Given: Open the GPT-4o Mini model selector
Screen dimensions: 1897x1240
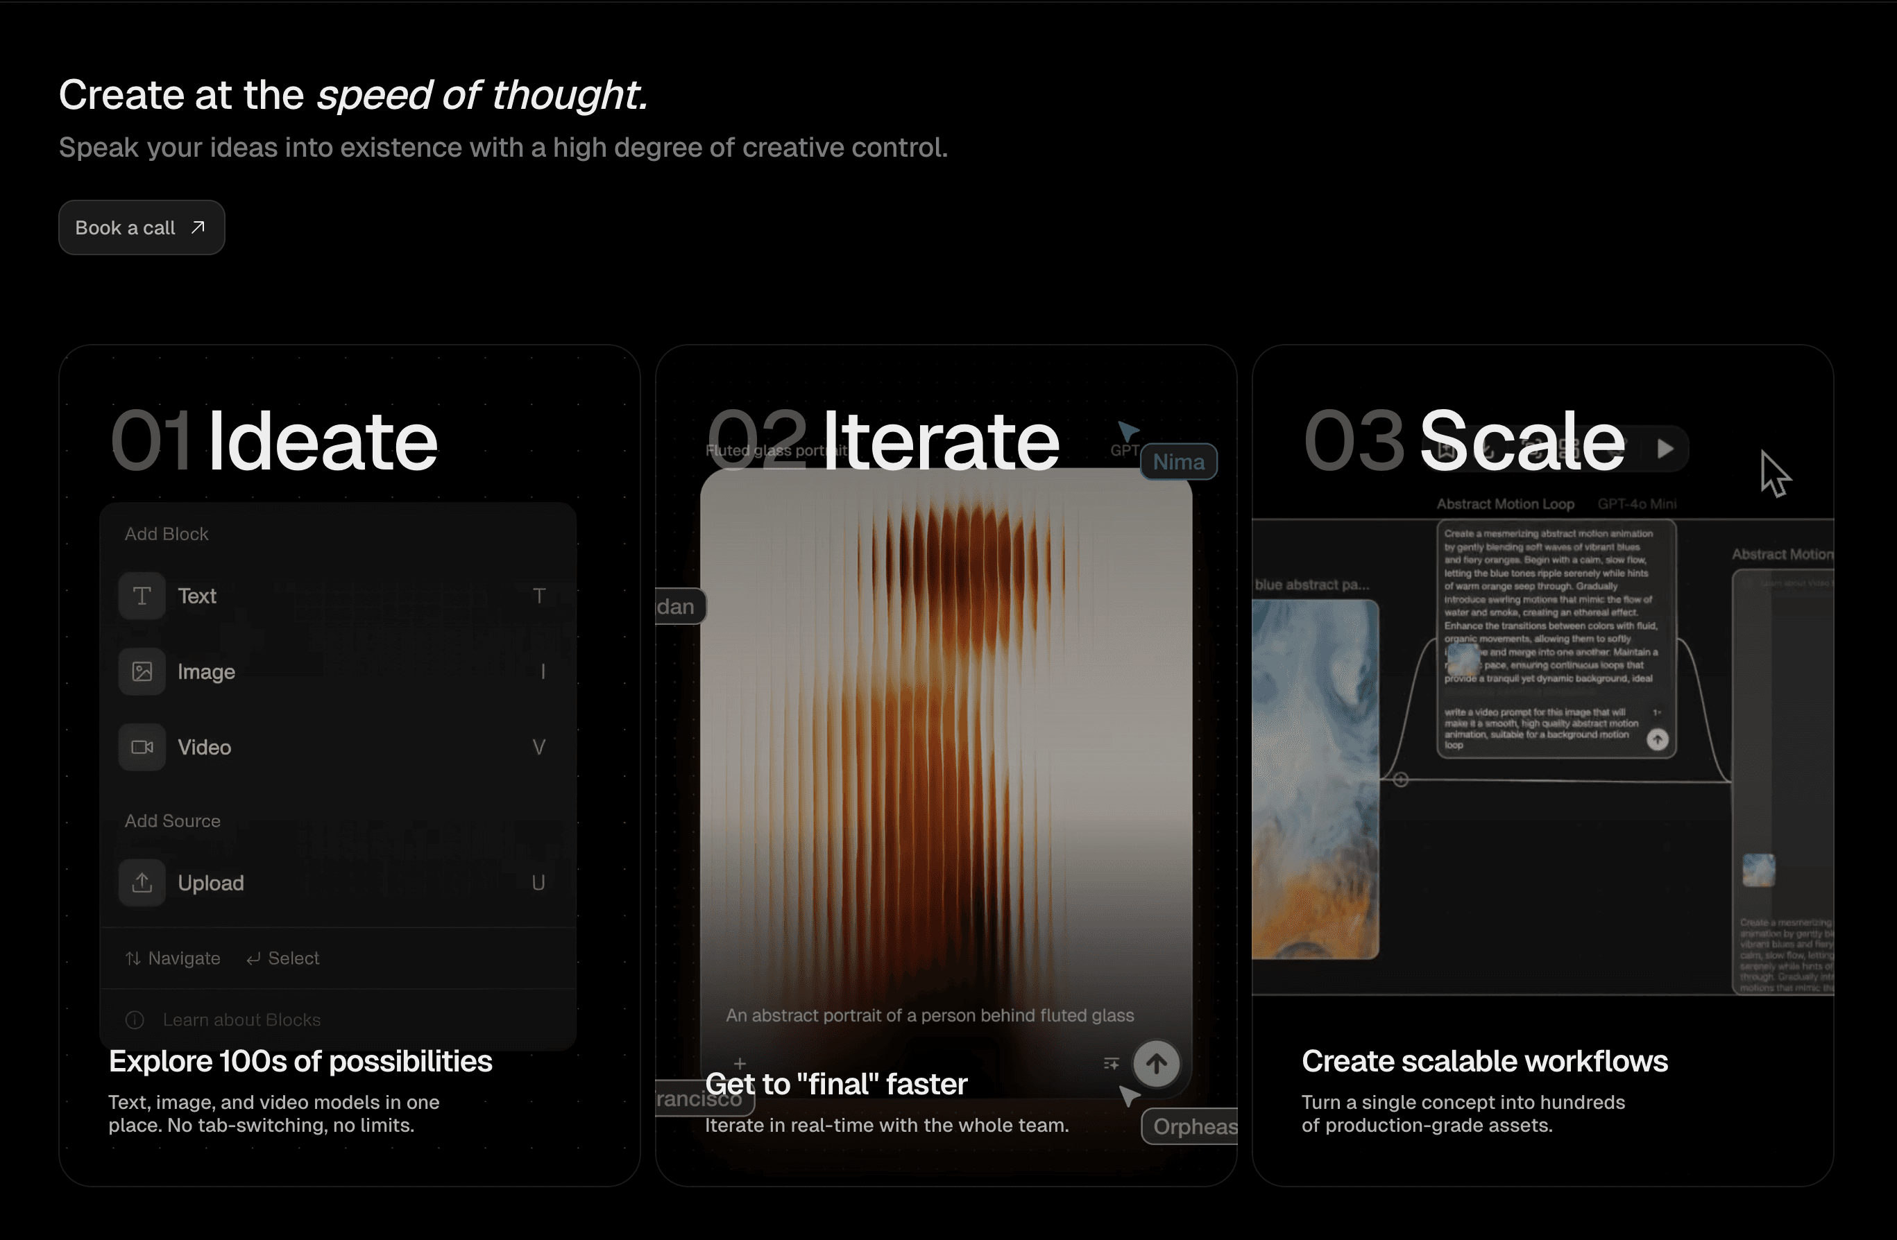Looking at the screenshot, I should point(1636,504).
